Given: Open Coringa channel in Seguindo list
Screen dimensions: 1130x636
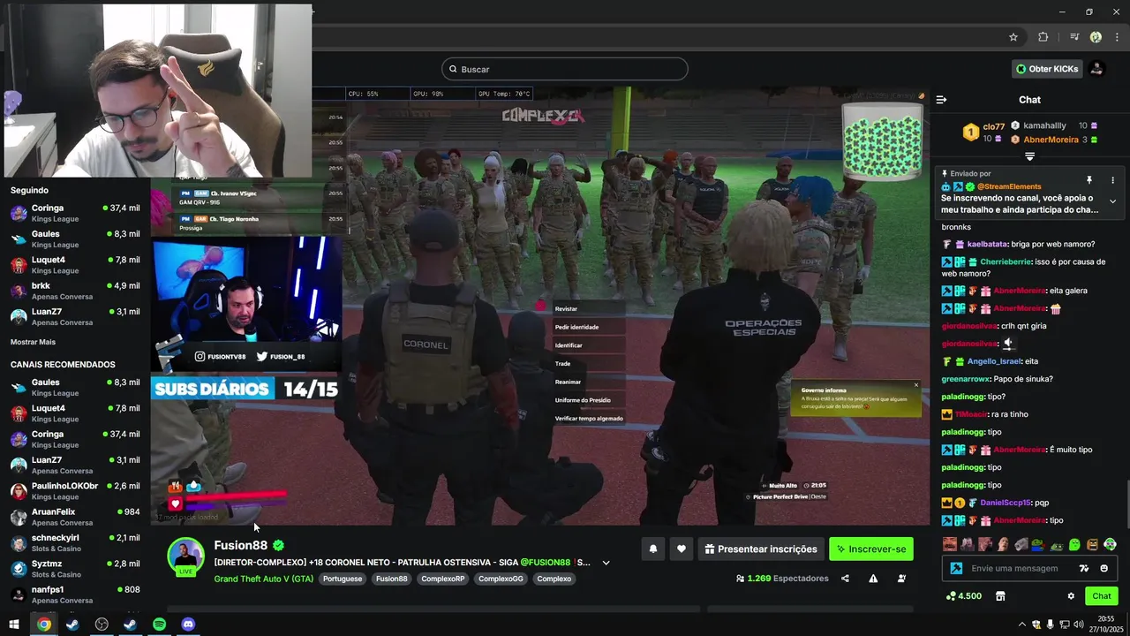Looking at the screenshot, I should 75,213.
